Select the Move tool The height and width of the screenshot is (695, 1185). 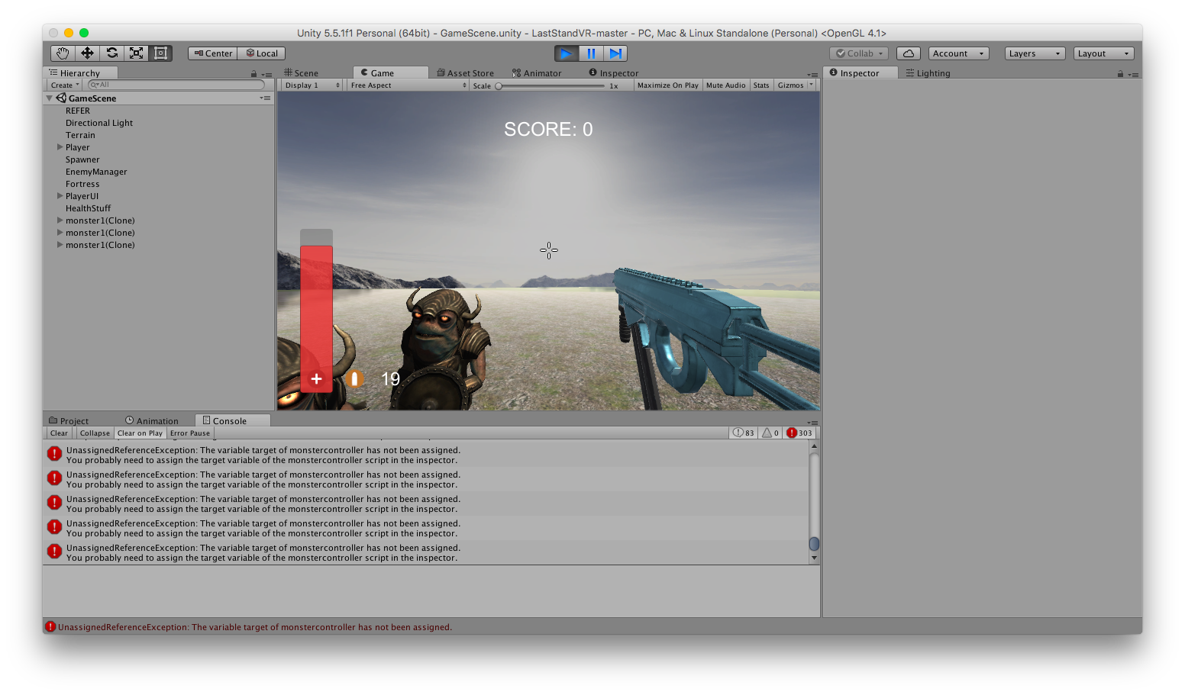(87, 53)
